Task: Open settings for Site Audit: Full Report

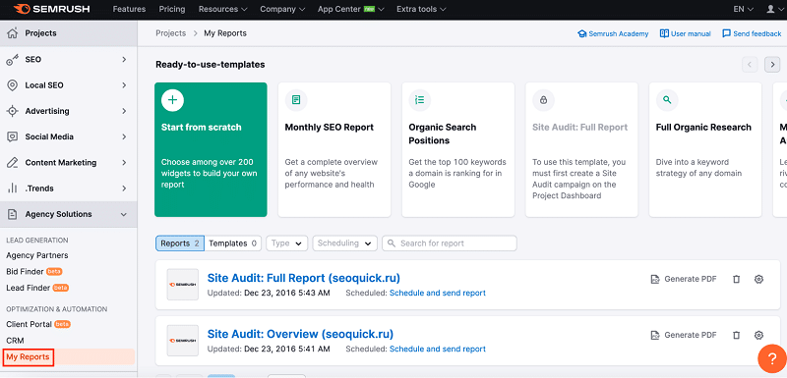Action: (758, 279)
